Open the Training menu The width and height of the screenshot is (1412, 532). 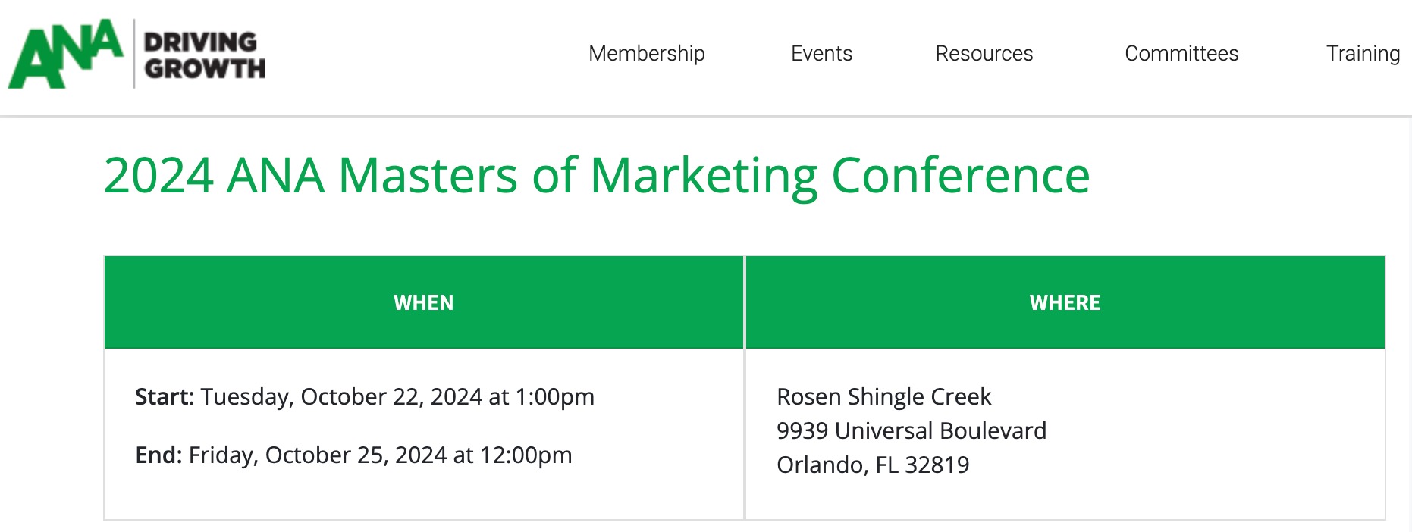1363,54
